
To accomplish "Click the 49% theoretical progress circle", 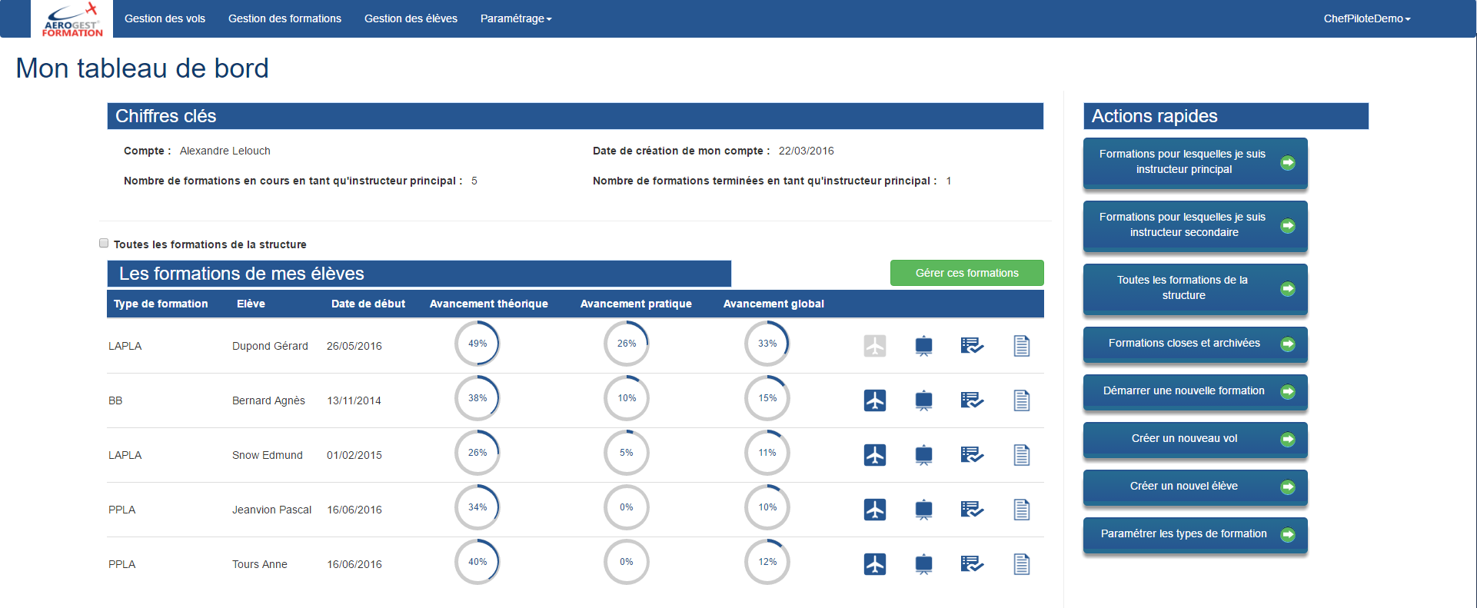I will point(477,344).
